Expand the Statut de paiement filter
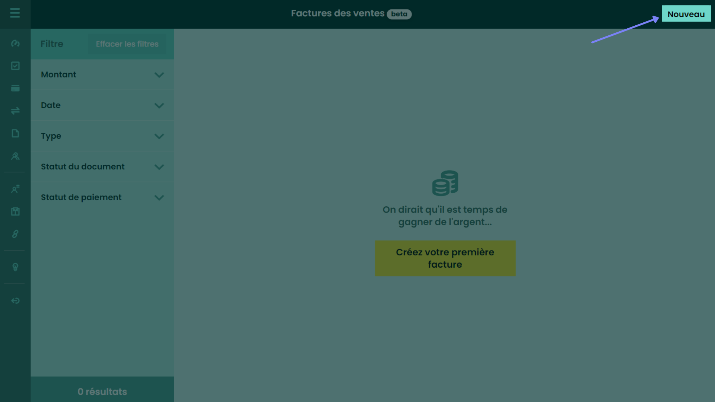 pyautogui.click(x=102, y=197)
